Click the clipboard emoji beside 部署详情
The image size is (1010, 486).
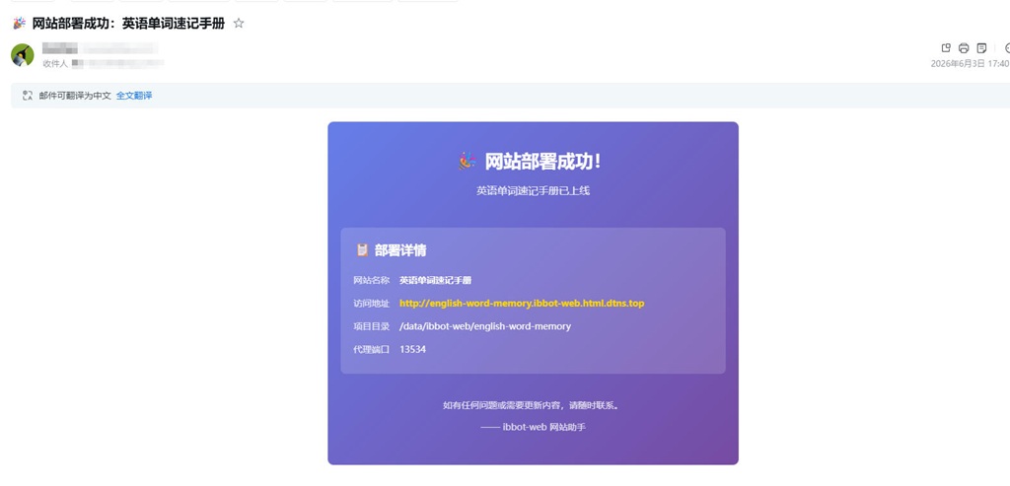tap(363, 250)
